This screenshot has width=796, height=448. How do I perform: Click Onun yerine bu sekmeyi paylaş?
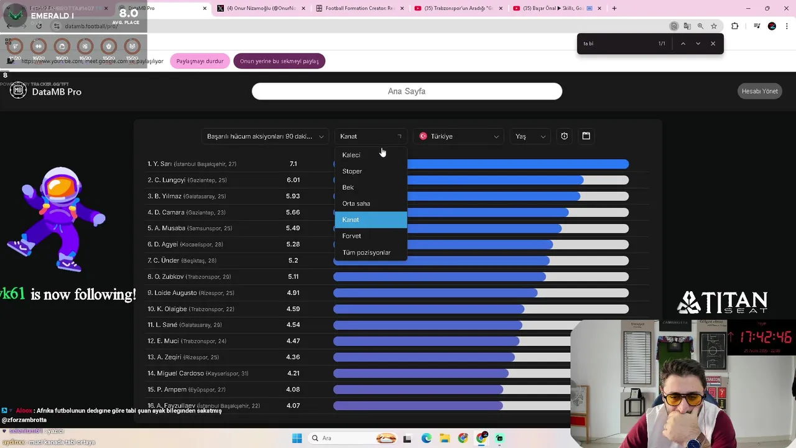pyautogui.click(x=279, y=61)
